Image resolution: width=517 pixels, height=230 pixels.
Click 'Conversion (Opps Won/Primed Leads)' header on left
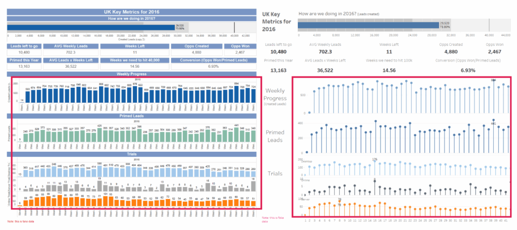pyautogui.click(x=213, y=60)
